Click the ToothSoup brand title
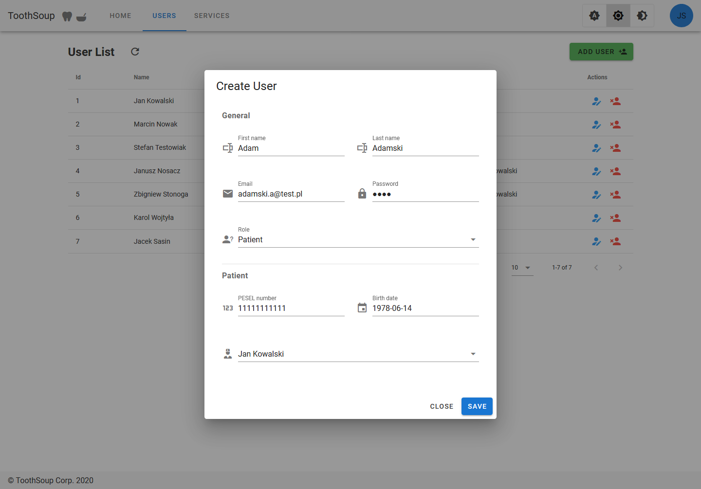701x489 pixels. click(31, 16)
